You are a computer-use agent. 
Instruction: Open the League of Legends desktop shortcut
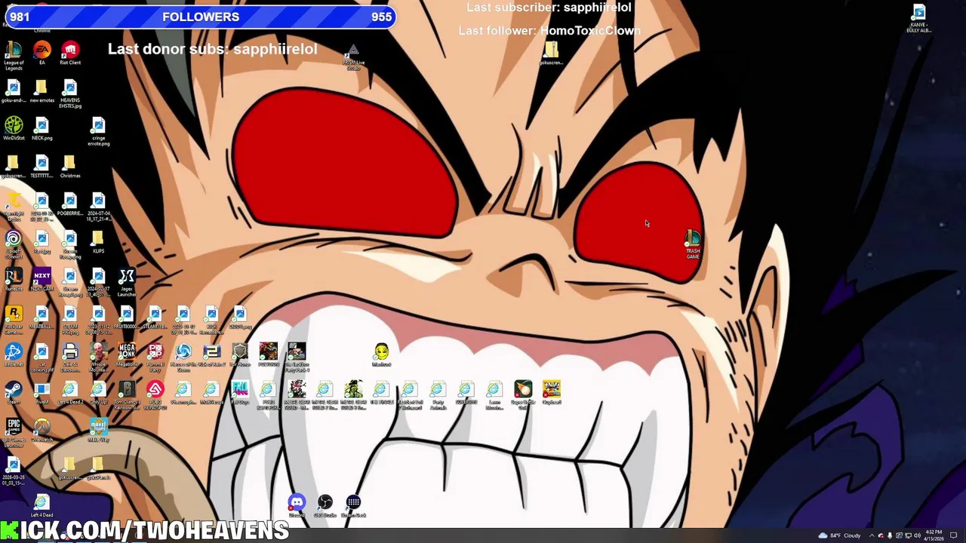tap(14, 55)
